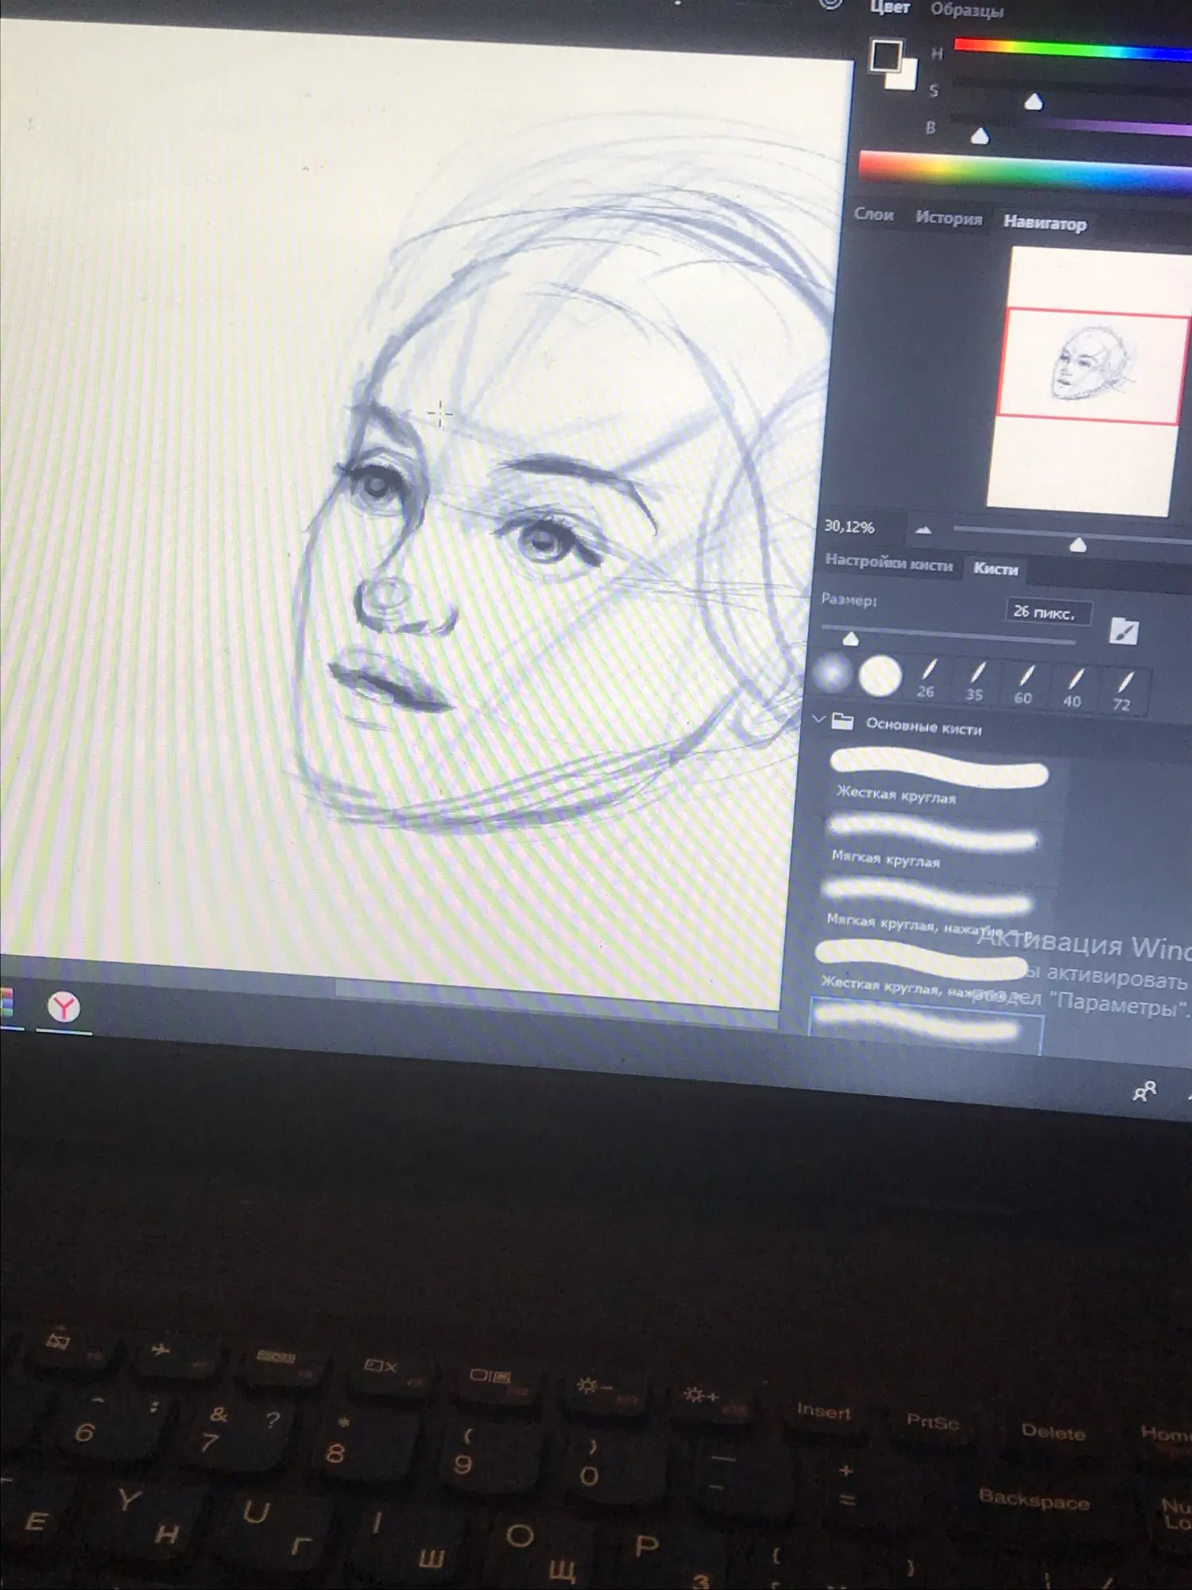Click the dark foreground color swatch

(885, 56)
